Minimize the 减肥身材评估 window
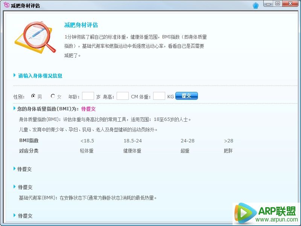Image resolution: width=301 pixels, height=226 pixels. click(x=268, y=4)
